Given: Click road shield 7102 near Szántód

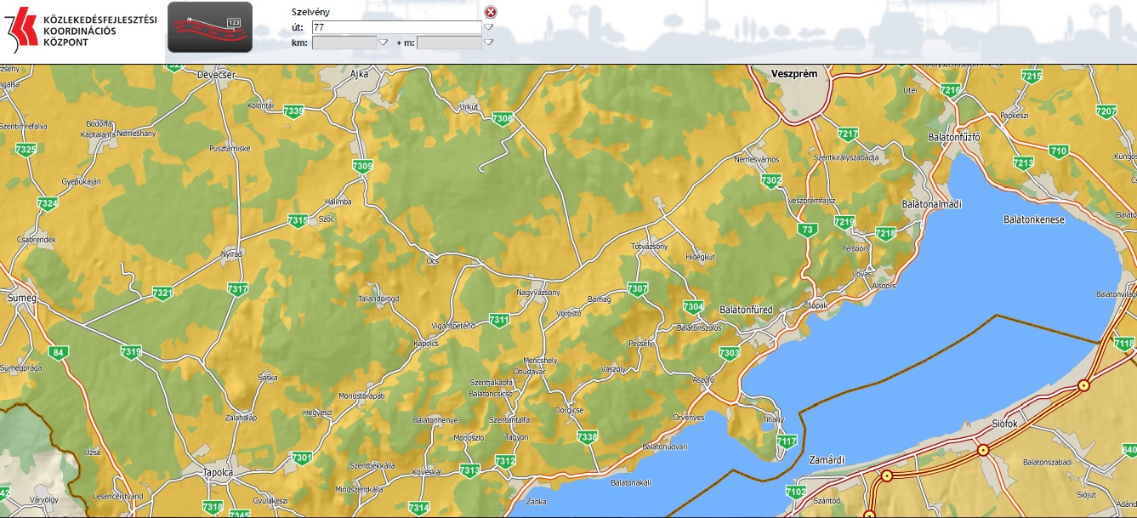Looking at the screenshot, I should click(x=796, y=492).
